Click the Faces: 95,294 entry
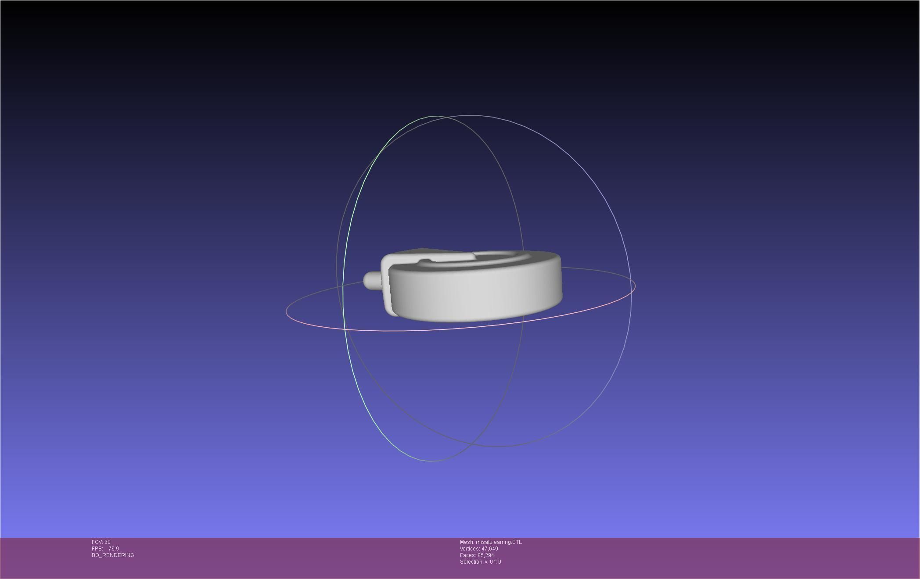 [x=477, y=555]
